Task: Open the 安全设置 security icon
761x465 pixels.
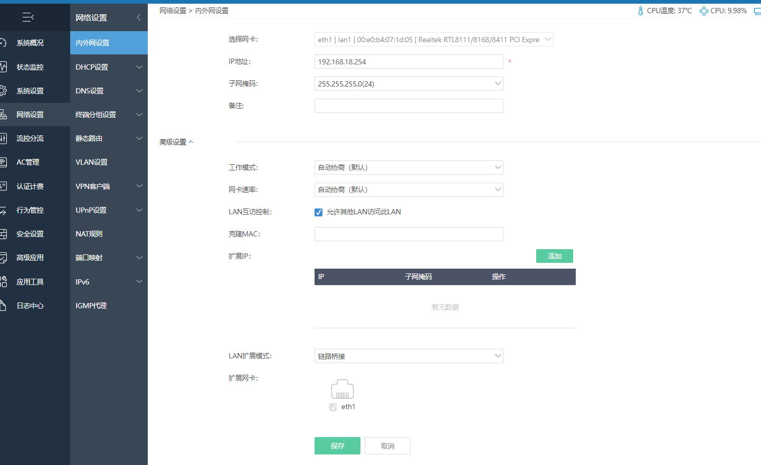Action: (3, 234)
